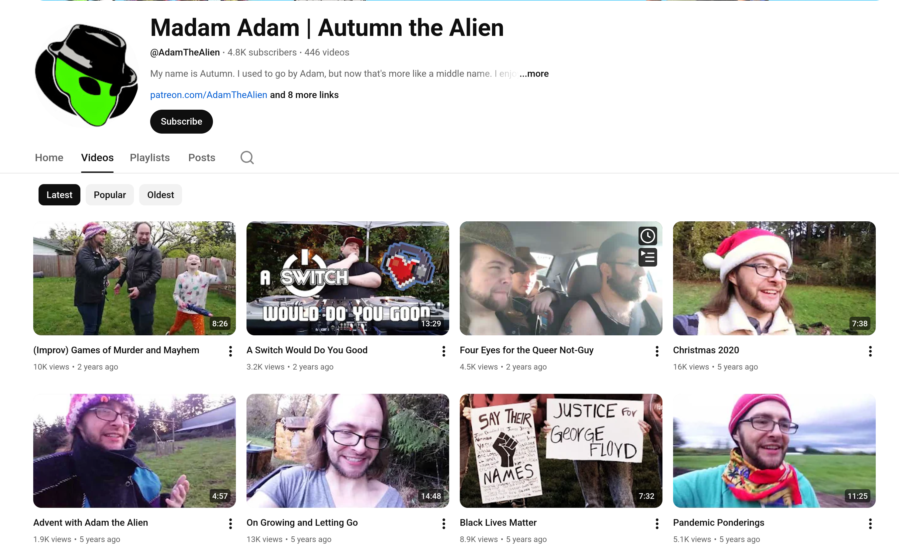Screen dimensions: 899x557
Task: Open the Four Eyes for the Queer Not-Guy thumbnail
Action: pyautogui.click(x=561, y=278)
